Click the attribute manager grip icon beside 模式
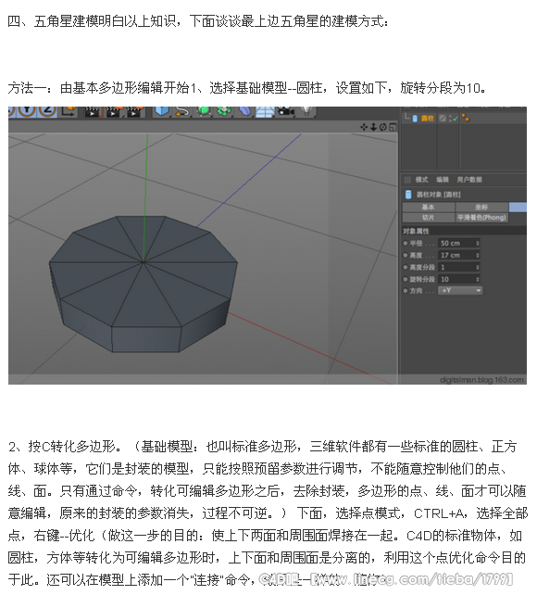 click(x=407, y=180)
